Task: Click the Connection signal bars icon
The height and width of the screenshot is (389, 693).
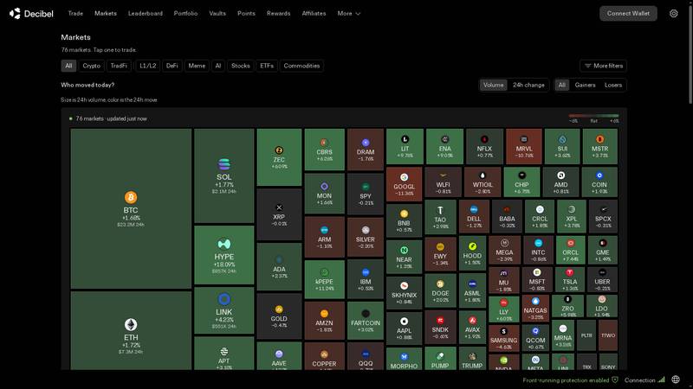Action: 661,379
